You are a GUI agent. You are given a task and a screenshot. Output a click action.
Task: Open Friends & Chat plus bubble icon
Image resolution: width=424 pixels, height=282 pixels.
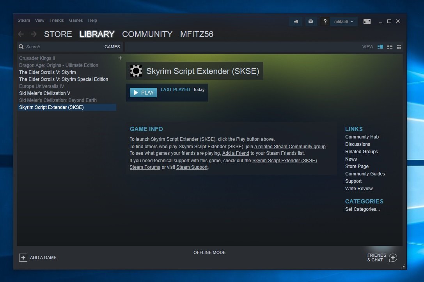coord(393,258)
